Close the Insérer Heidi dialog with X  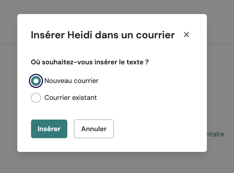(186, 34)
